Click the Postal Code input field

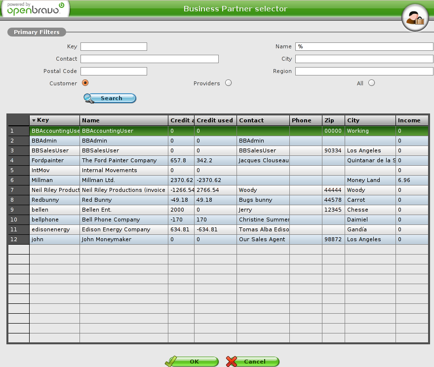(x=114, y=72)
